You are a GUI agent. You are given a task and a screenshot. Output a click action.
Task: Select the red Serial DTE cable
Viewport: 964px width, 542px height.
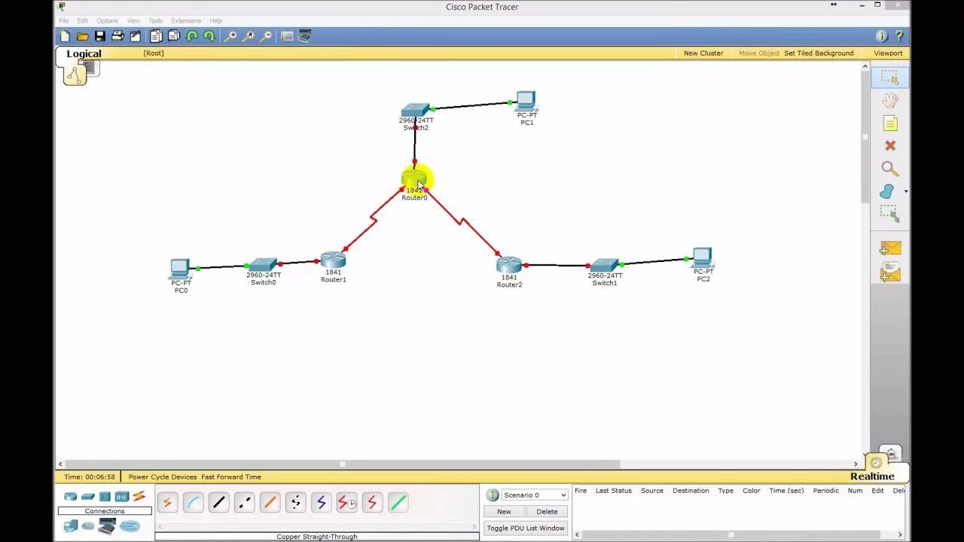372,502
